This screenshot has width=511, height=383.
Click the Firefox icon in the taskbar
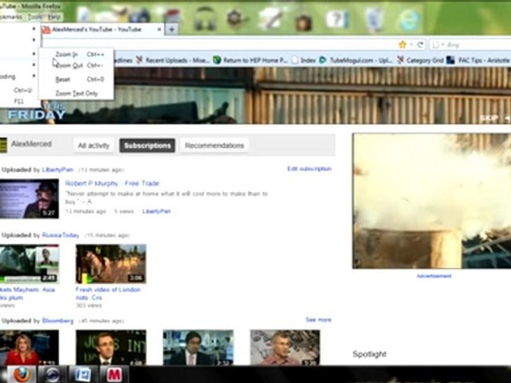point(22,374)
